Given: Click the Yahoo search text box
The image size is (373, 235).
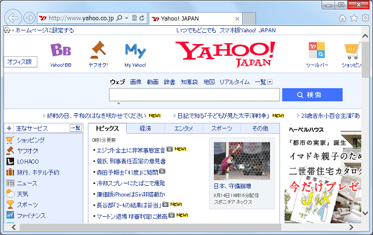Looking at the screenshot, I should tap(194, 95).
